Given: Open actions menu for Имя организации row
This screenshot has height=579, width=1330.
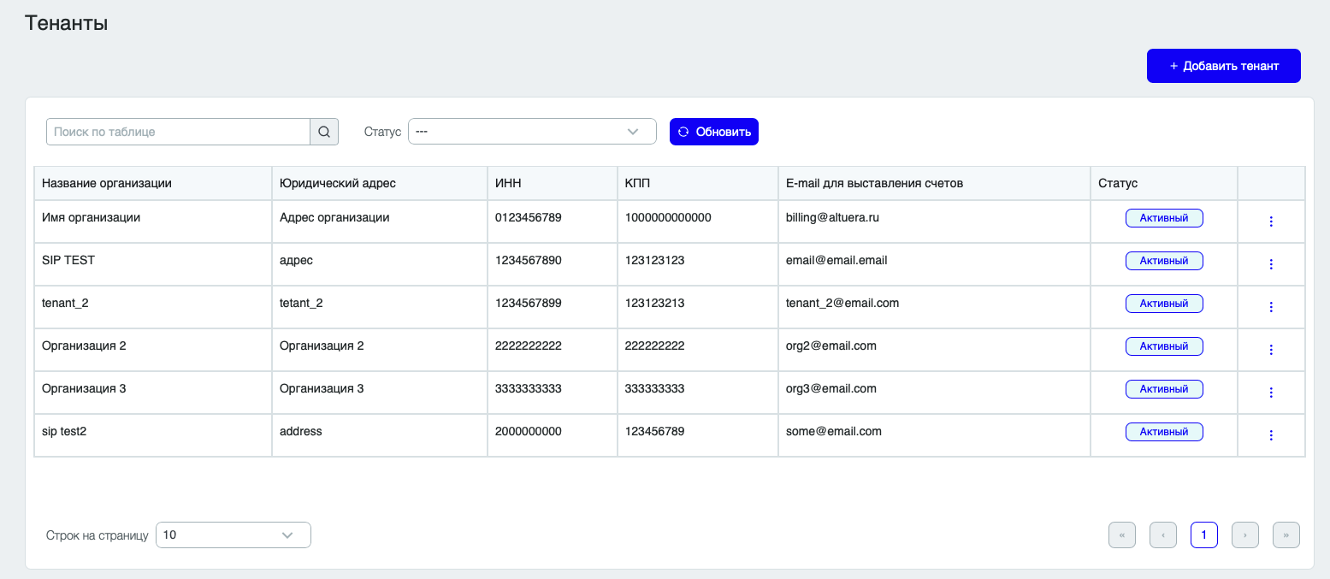Looking at the screenshot, I should [1271, 222].
